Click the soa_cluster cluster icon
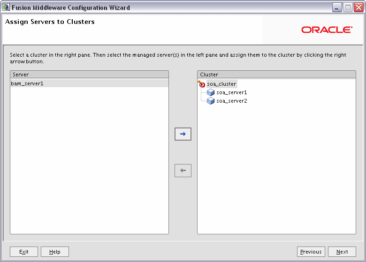Viewport: 366px width, 262px height. [201, 84]
